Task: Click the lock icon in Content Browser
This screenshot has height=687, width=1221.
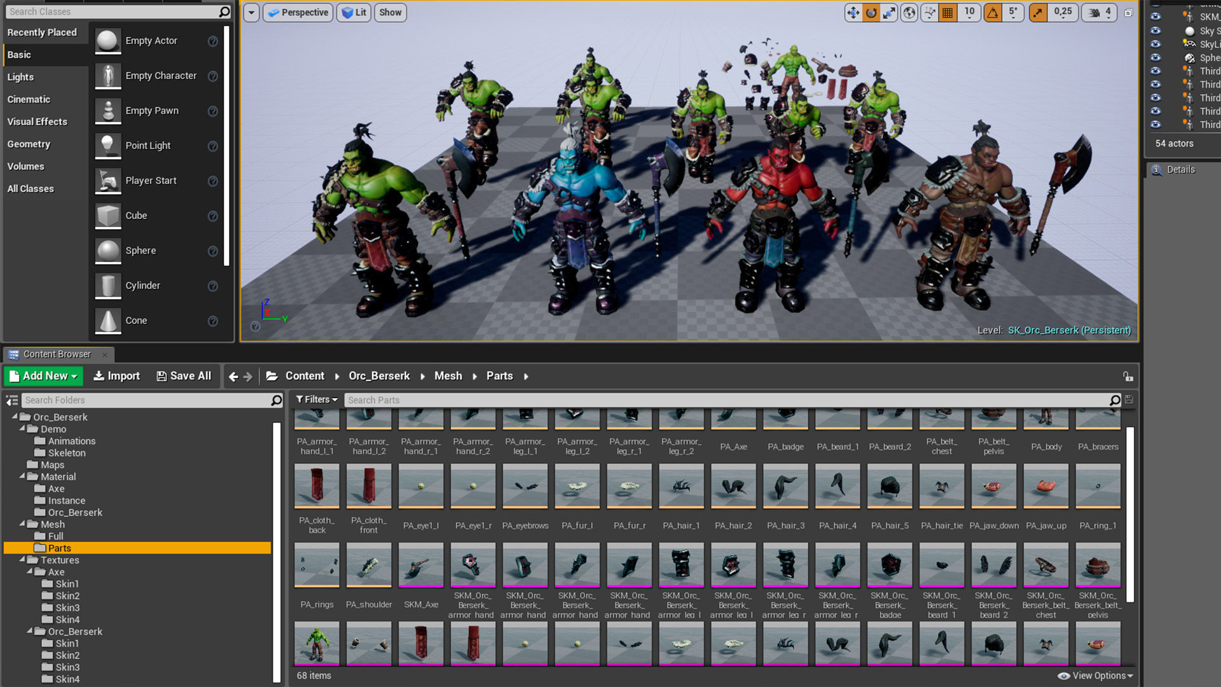Action: coord(1128,377)
